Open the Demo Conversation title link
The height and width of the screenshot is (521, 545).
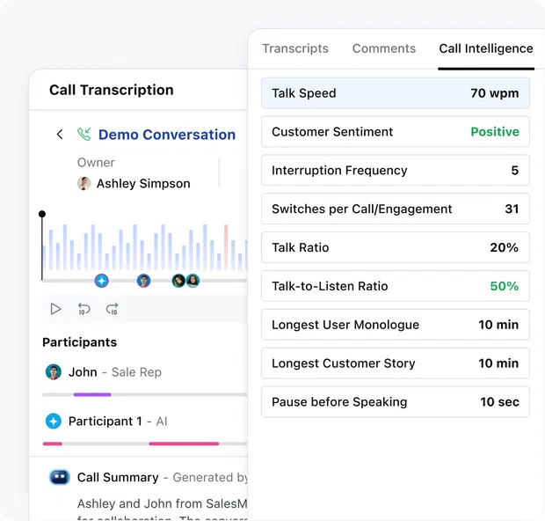tap(166, 135)
